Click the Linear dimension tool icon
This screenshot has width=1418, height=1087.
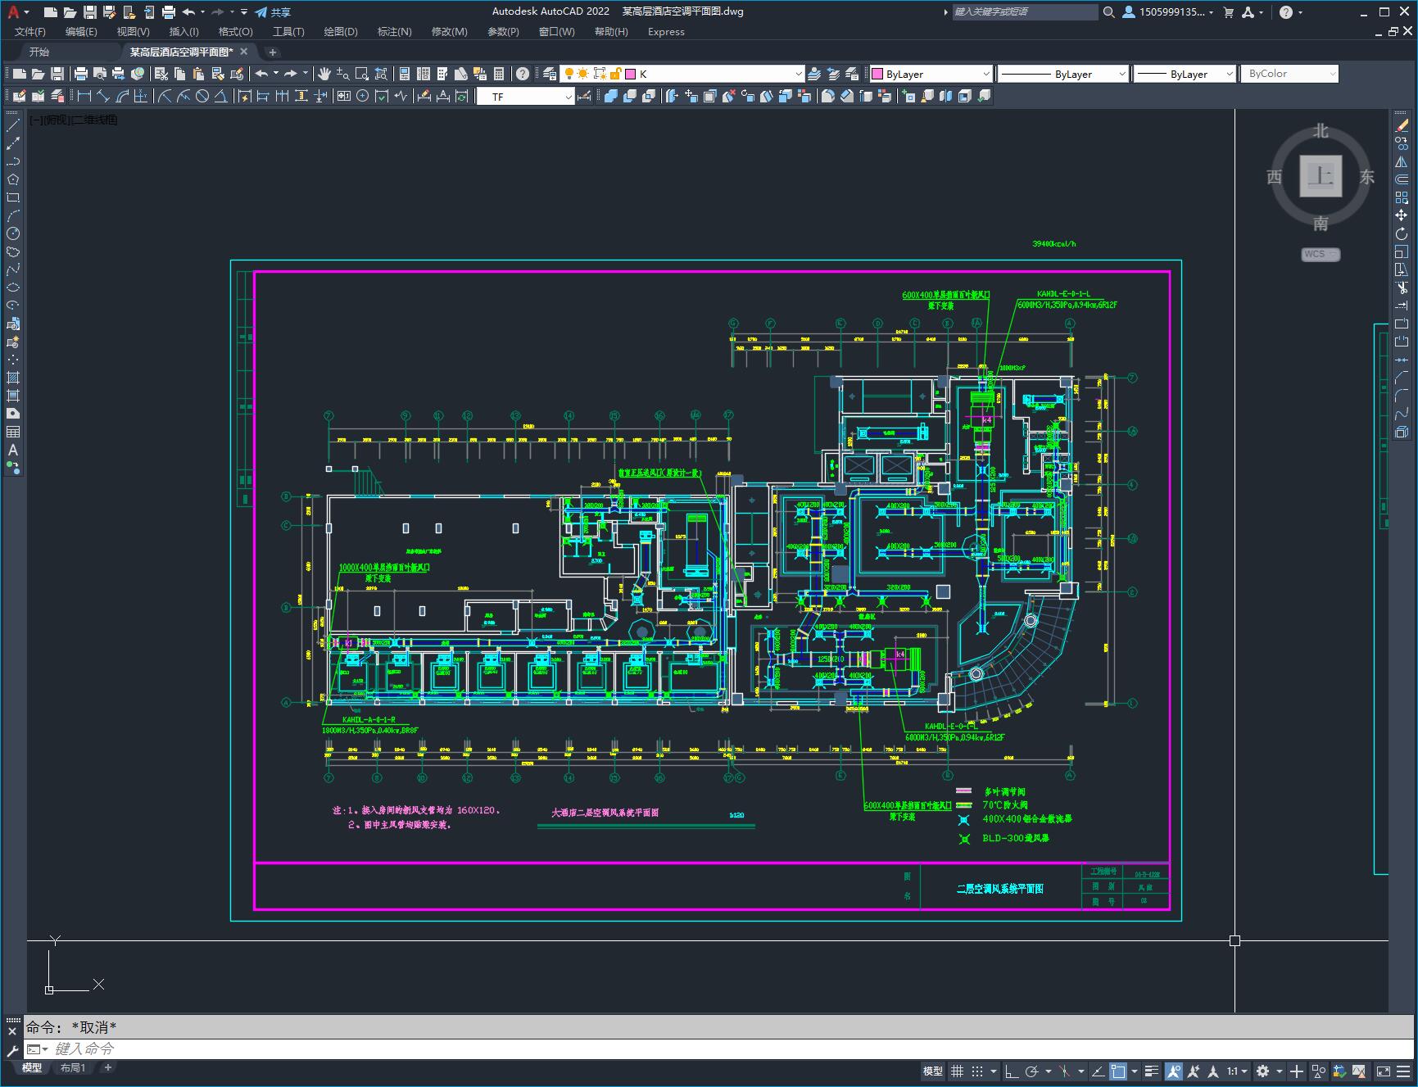coord(84,97)
